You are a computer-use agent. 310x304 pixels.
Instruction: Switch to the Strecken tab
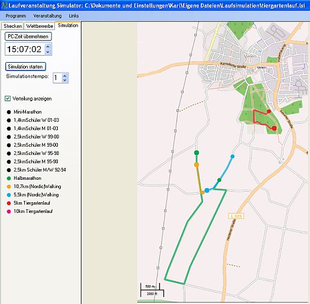[12, 26]
